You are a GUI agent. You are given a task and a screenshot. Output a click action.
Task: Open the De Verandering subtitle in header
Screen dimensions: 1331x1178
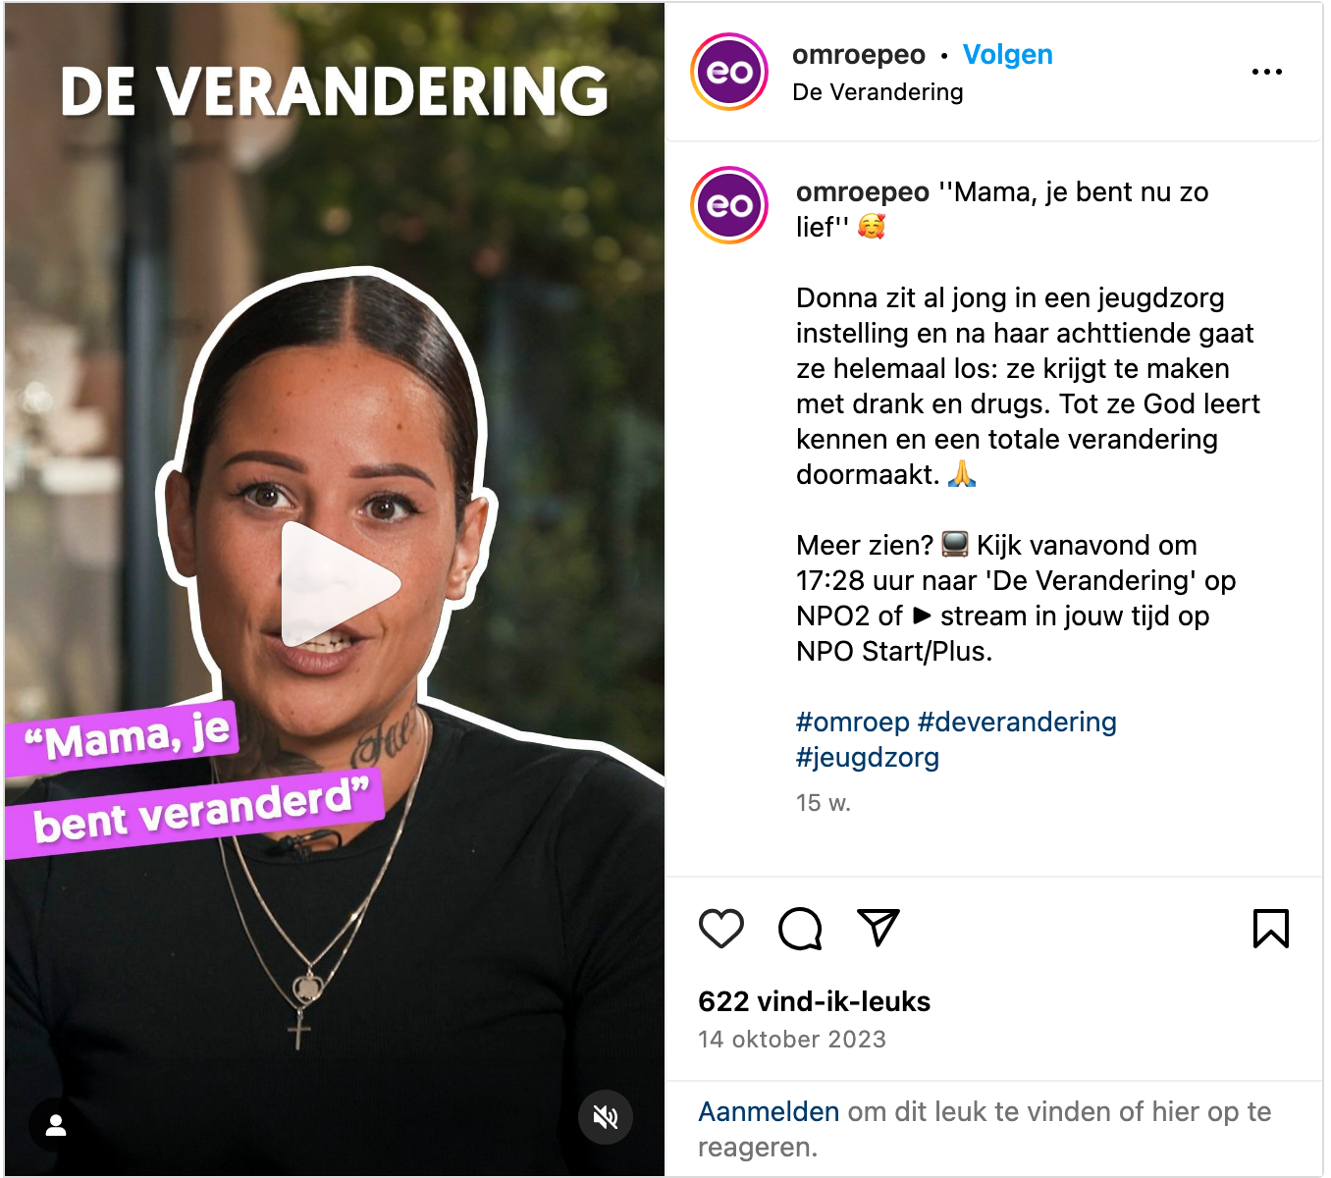[878, 92]
